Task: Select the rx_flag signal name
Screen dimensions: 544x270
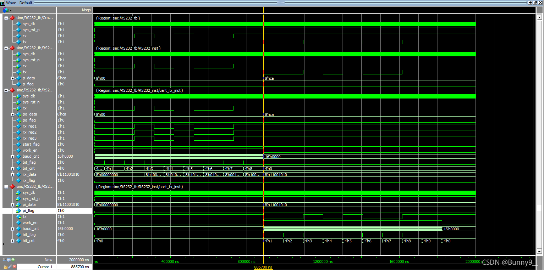Action: click(x=28, y=180)
